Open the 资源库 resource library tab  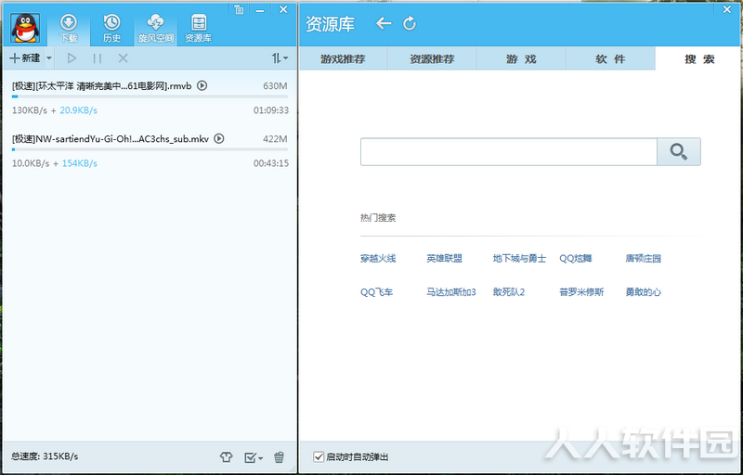click(x=198, y=29)
